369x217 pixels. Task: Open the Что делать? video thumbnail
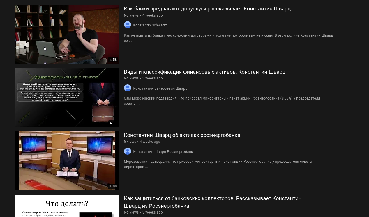pyautogui.click(x=67, y=206)
